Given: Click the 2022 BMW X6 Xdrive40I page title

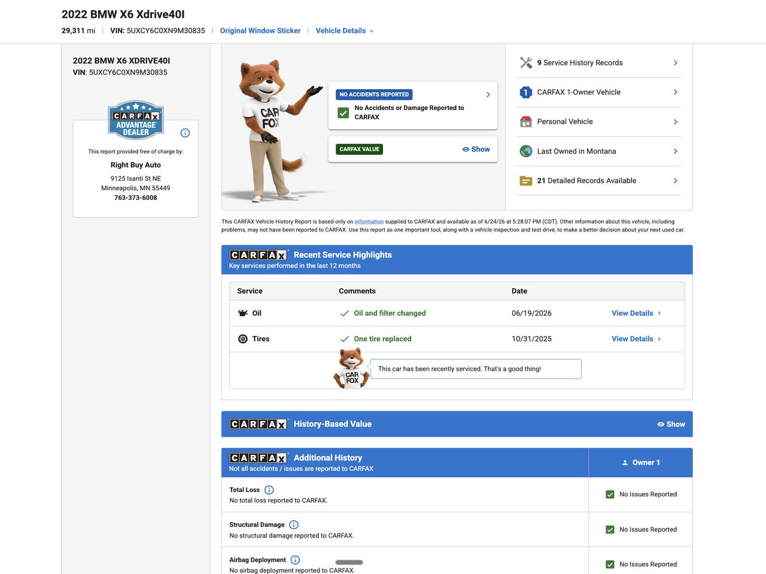Looking at the screenshot, I should [123, 14].
